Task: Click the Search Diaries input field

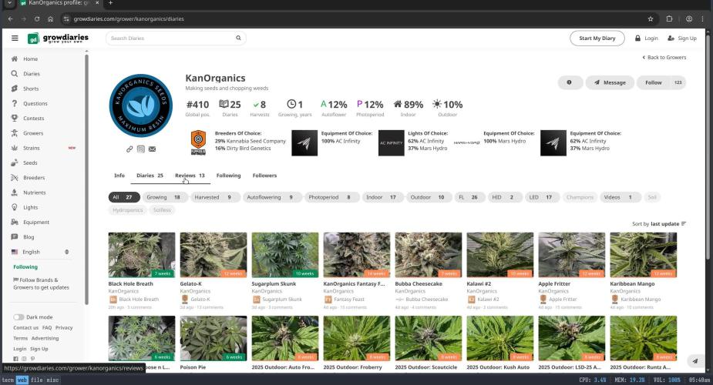Action: (171, 38)
